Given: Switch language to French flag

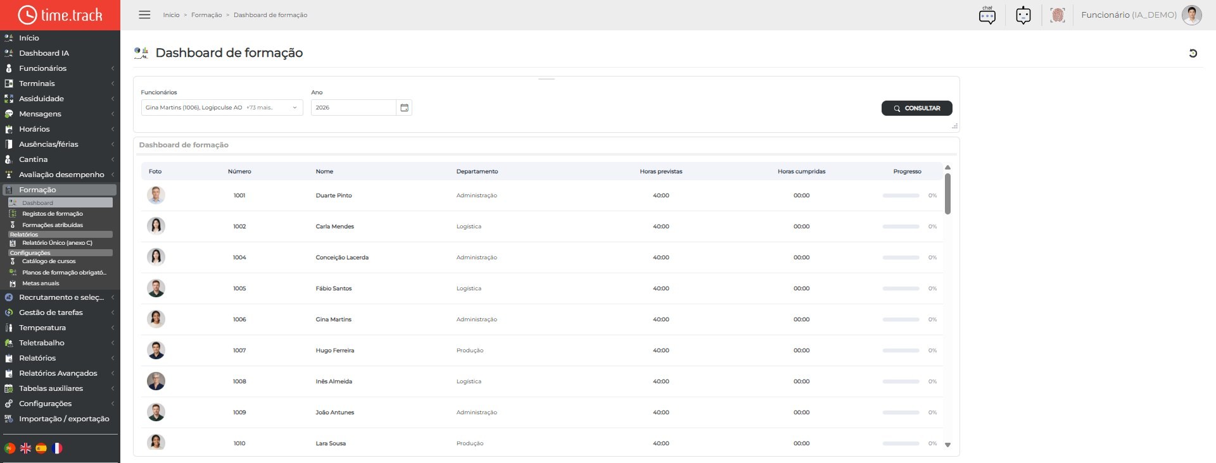Looking at the screenshot, I should [57, 448].
